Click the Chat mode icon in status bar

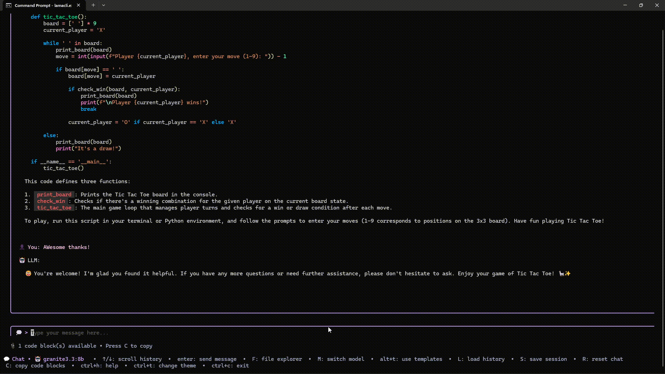pyautogui.click(x=7, y=359)
